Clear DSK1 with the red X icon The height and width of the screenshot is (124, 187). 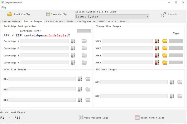[x=157, y=41]
